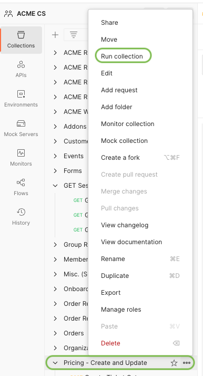Open the second GET request under GET Ses
The image size is (203, 376).
[81, 215]
